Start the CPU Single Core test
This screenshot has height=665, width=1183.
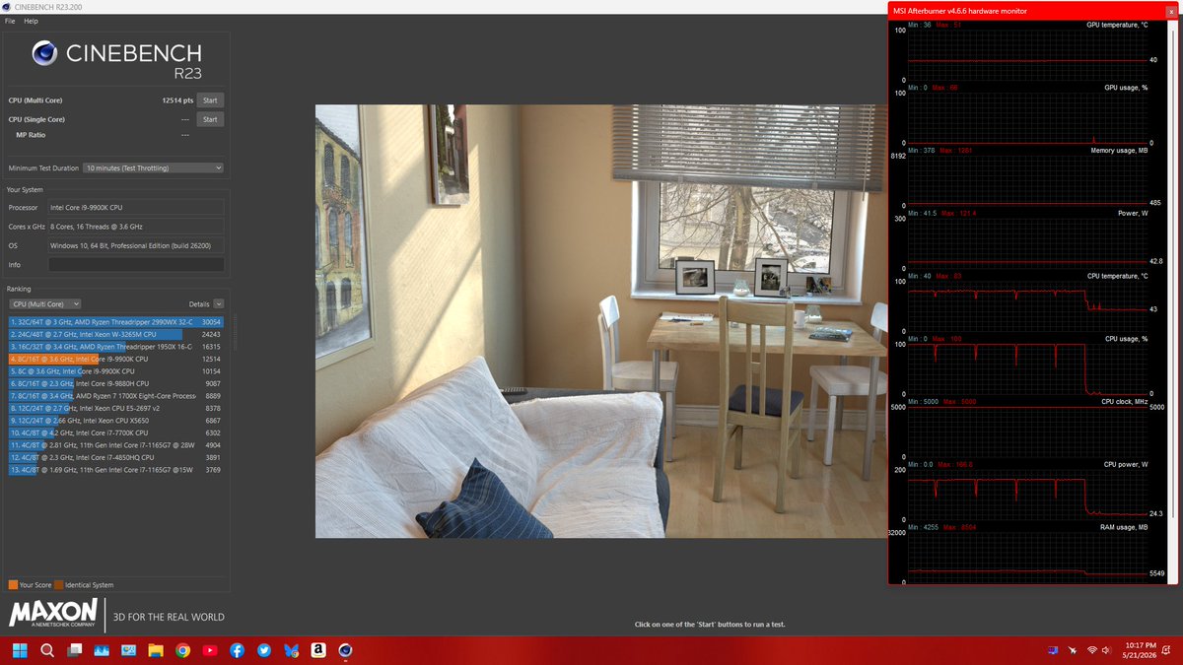click(x=209, y=119)
